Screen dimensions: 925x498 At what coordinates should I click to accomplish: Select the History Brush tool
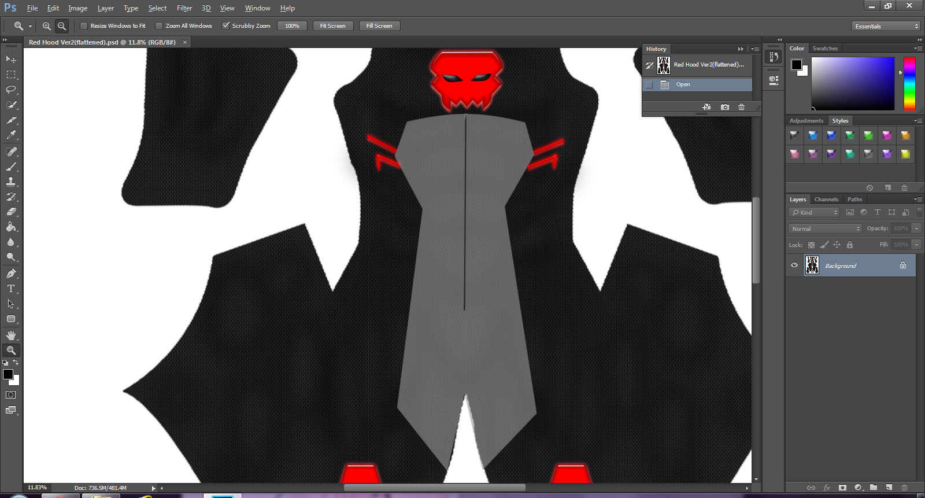(x=10, y=197)
